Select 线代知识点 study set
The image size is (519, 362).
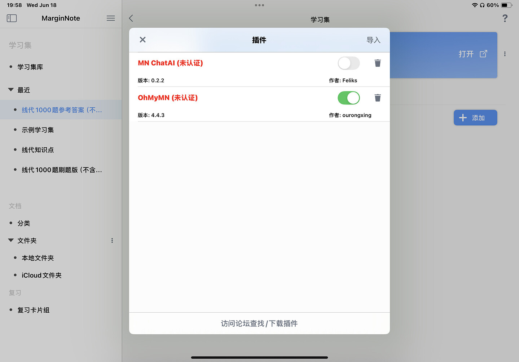38,150
